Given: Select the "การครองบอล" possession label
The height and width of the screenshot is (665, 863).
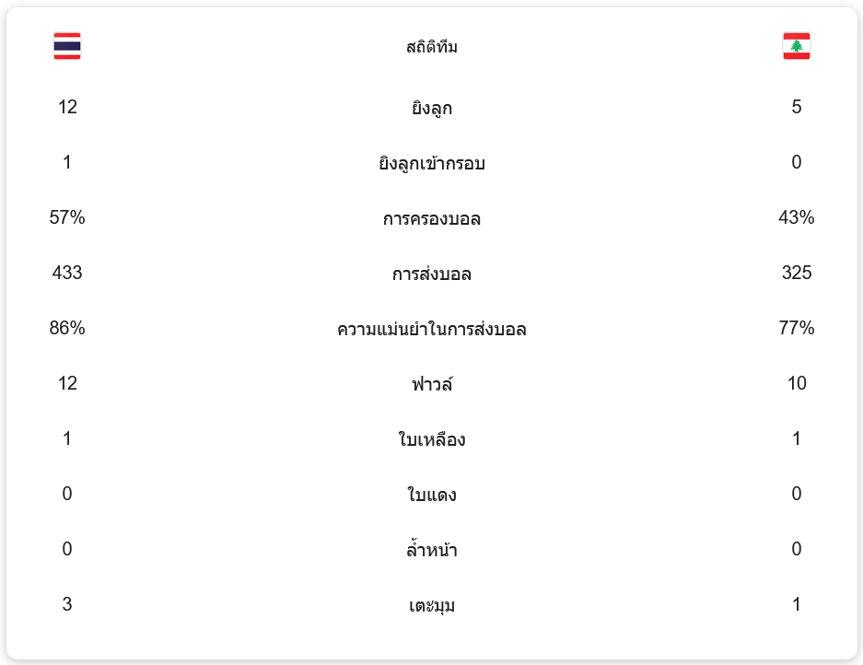Looking at the screenshot, I should pyautogui.click(x=431, y=218).
